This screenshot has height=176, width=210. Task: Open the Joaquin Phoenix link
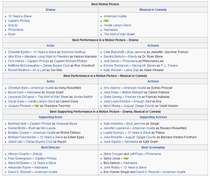(x=19, y=106)
